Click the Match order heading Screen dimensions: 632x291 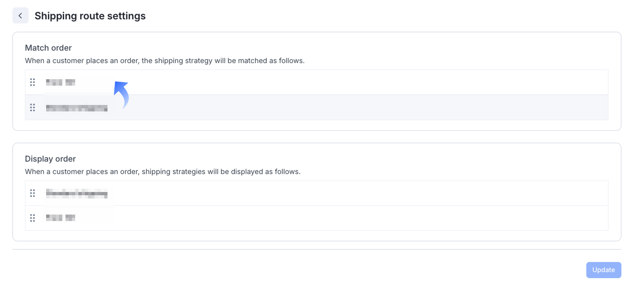pyautogui.click(x=48, y=48)
